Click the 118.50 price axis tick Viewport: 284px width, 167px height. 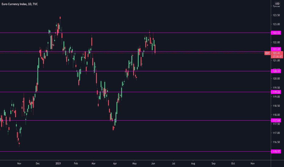[x=276, y=106]
